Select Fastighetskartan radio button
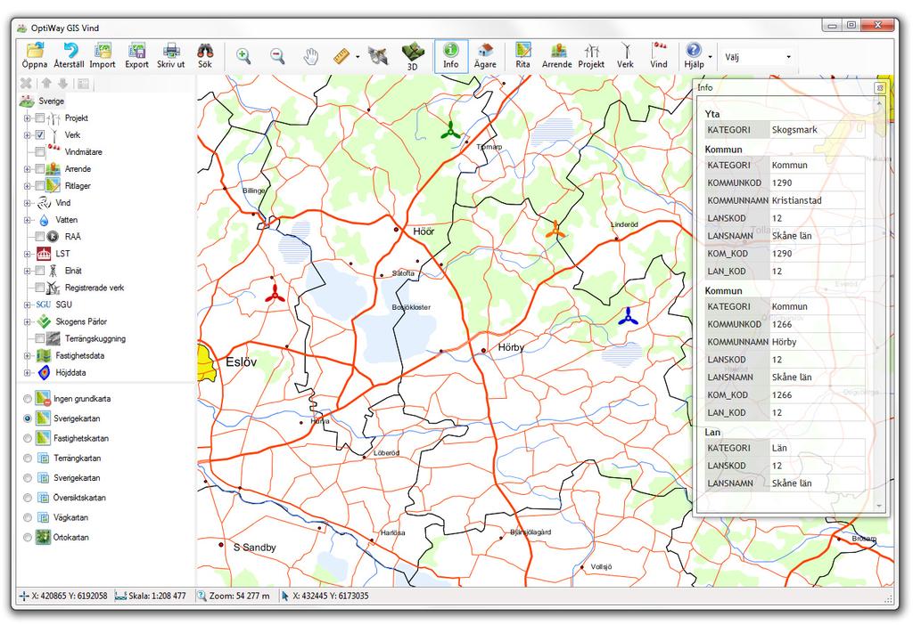Image resolution: width=913 pixels, height=625 pixels. click(x=28, y=438)
